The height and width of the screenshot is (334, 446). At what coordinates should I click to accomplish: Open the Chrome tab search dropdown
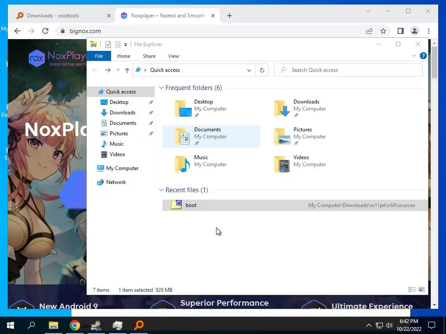(368, 11)
